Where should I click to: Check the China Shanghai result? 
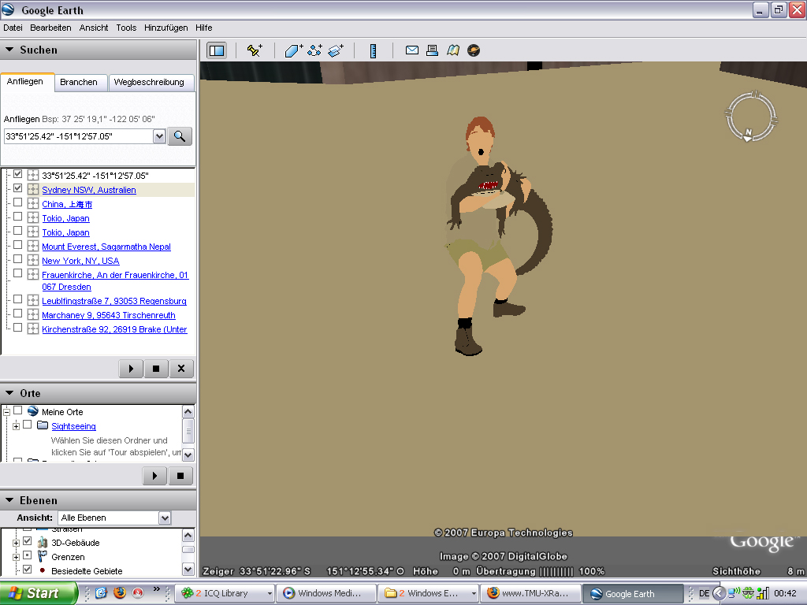17,202
